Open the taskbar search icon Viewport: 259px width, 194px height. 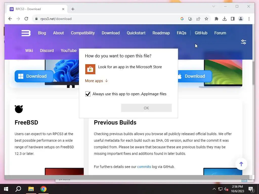(18, 189)
